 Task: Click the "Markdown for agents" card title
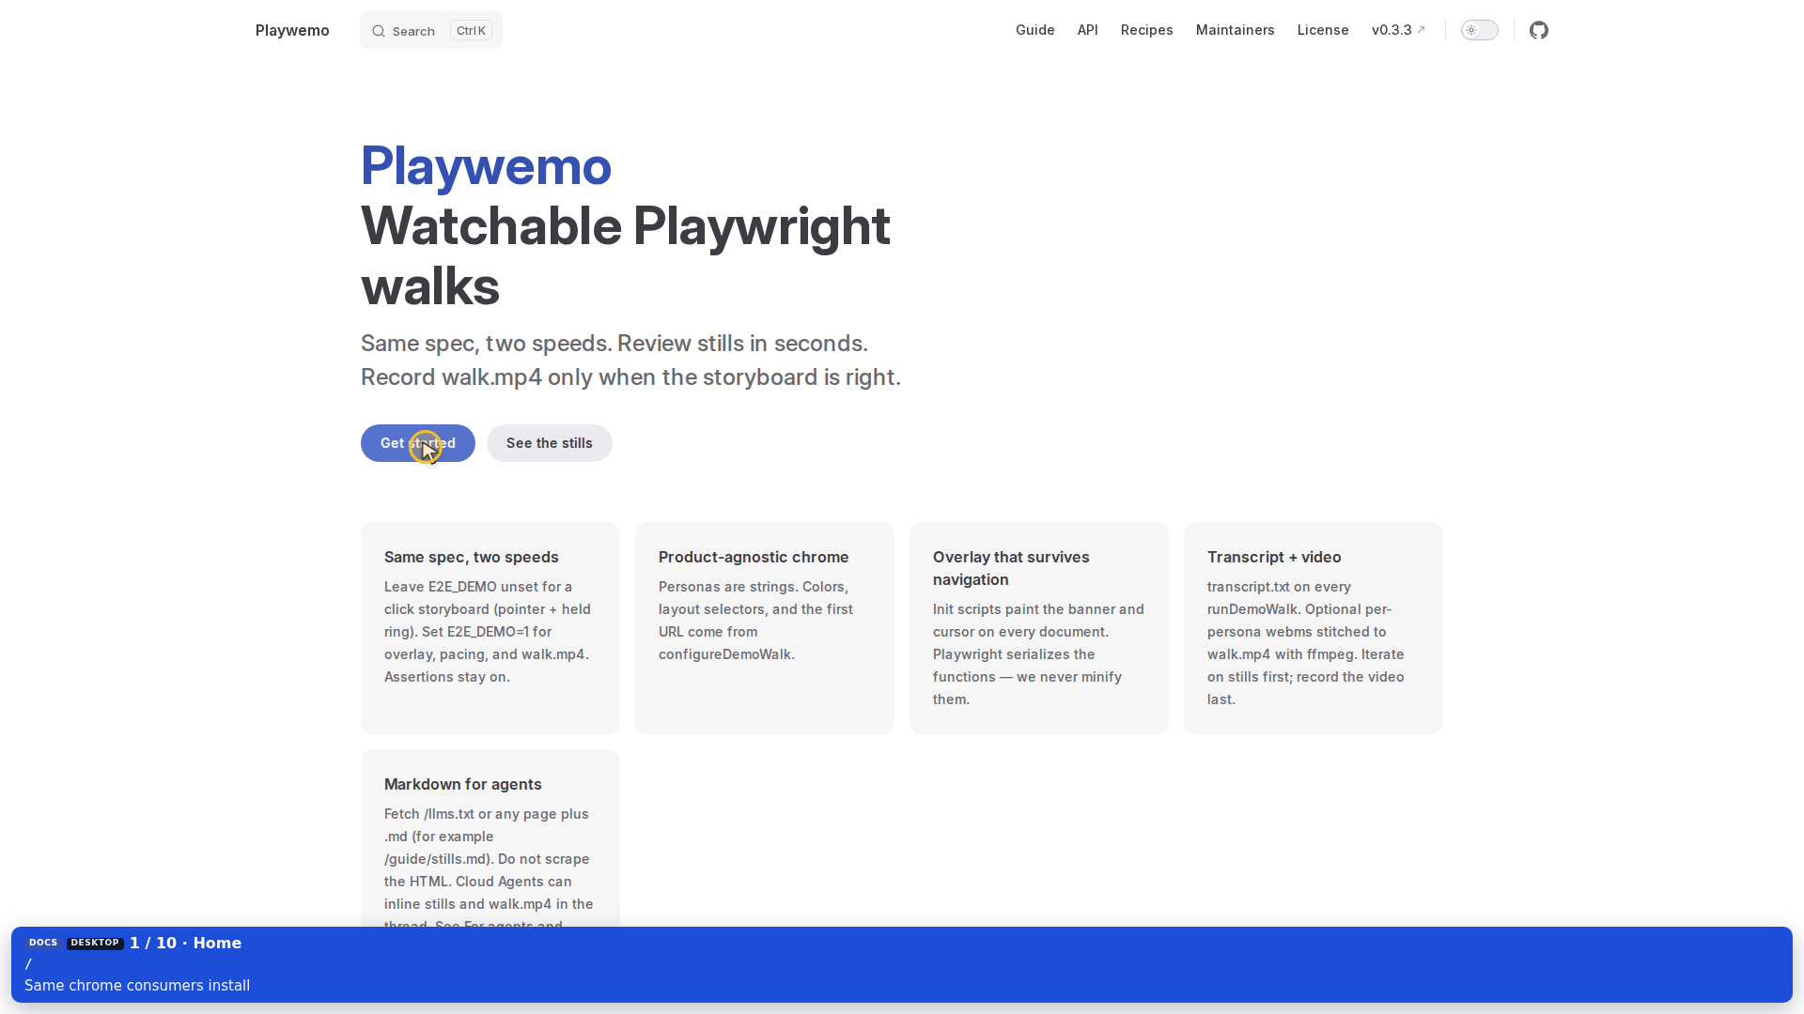(463, 784)
